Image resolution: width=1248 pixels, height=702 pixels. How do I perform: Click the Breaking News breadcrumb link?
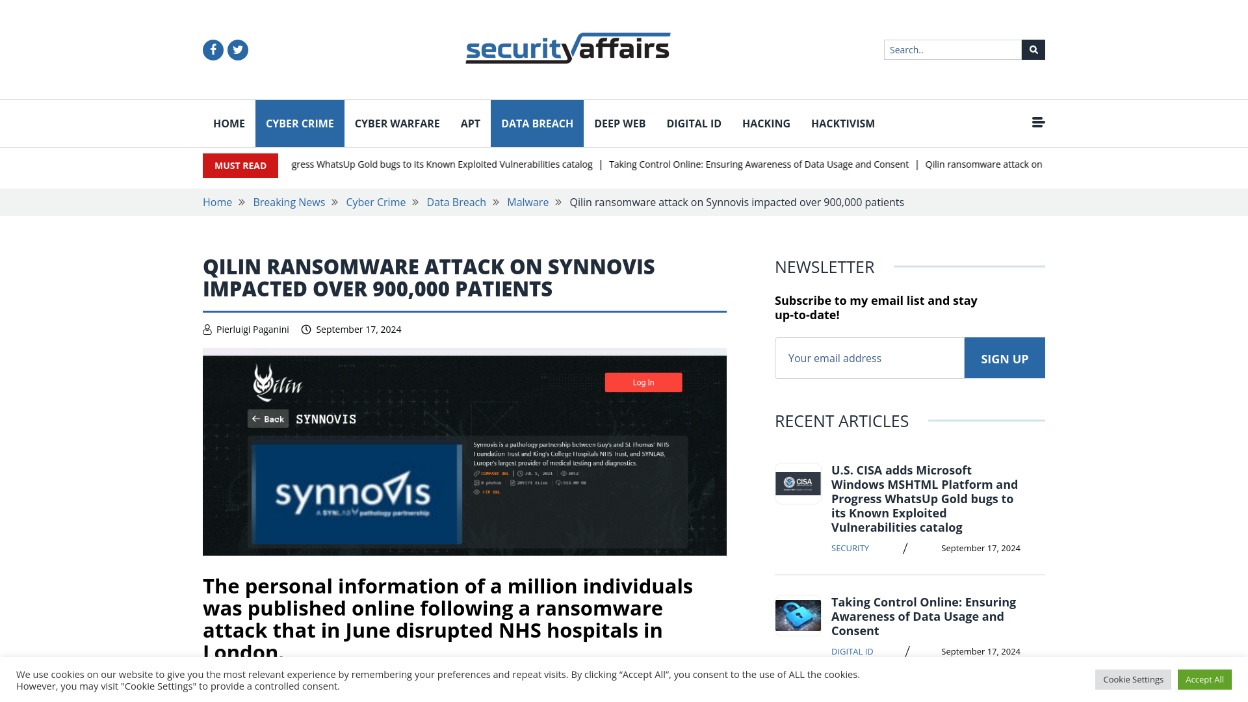(x=289, y=202)
